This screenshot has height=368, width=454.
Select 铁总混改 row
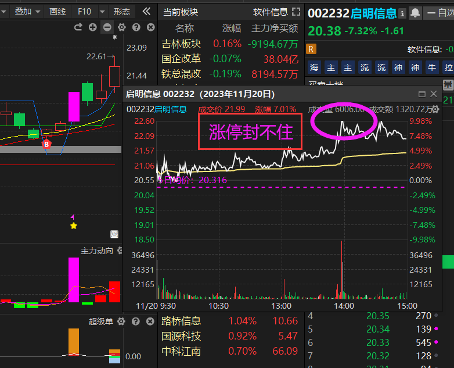pyautogui.click(x=230, y=74)
